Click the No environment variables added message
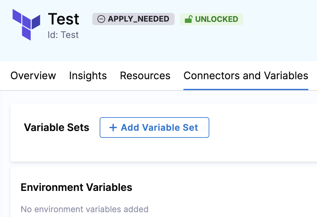 [x=85, y=209]
